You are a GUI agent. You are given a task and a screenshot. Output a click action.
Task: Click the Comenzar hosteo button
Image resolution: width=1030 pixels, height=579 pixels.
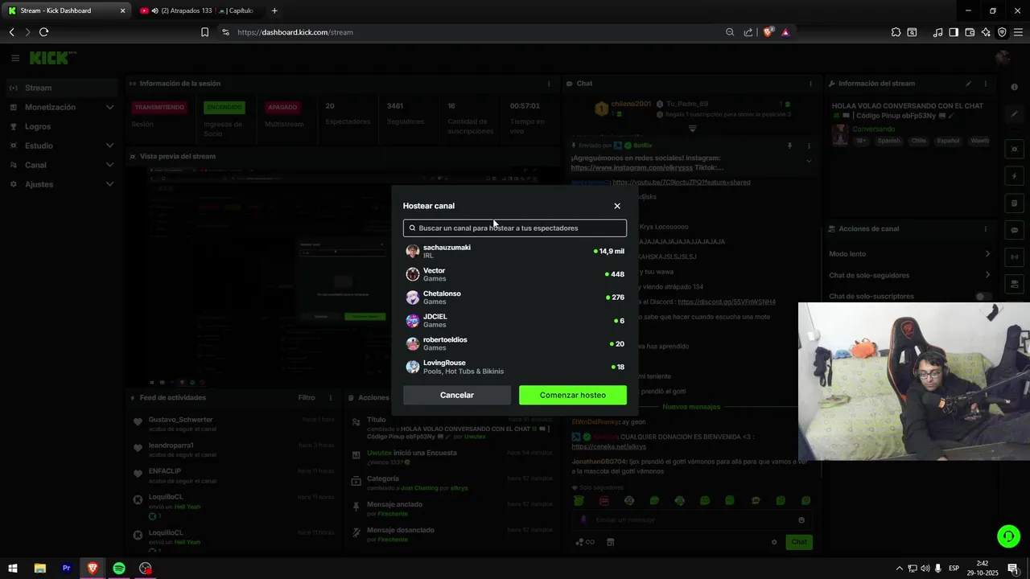573,395
